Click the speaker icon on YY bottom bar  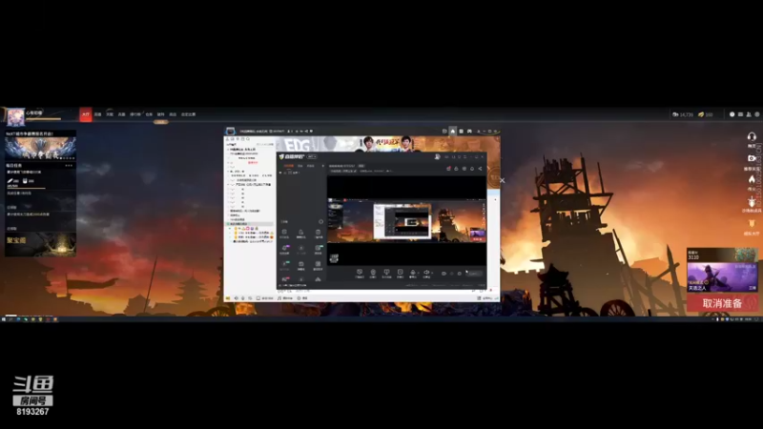click(237, 298)
